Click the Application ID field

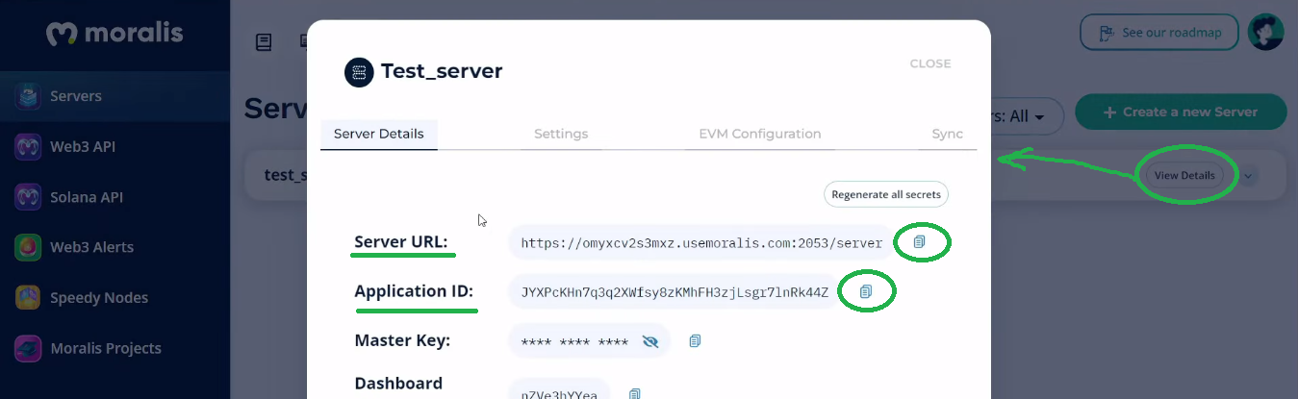pos(674,292)
